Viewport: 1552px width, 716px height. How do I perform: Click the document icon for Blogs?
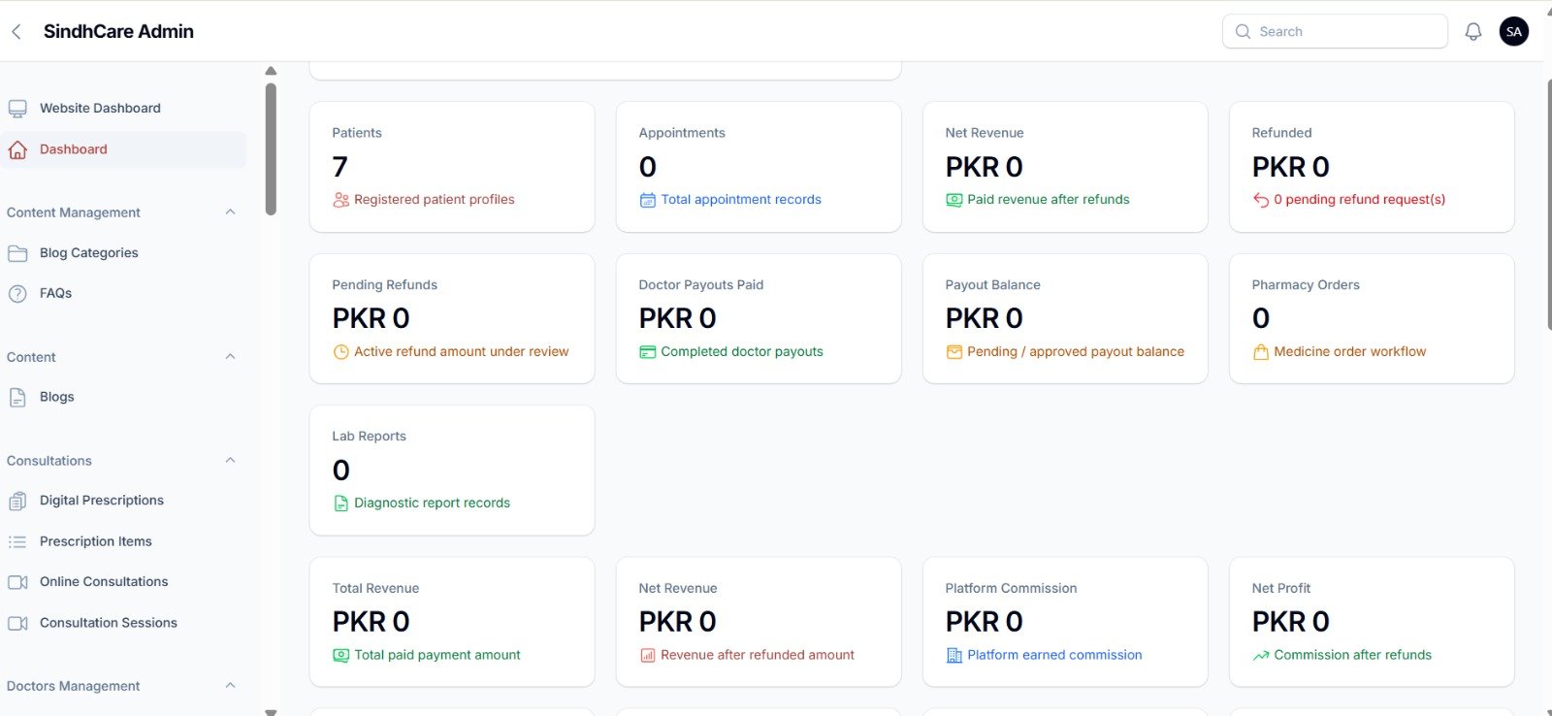point(17,397)
